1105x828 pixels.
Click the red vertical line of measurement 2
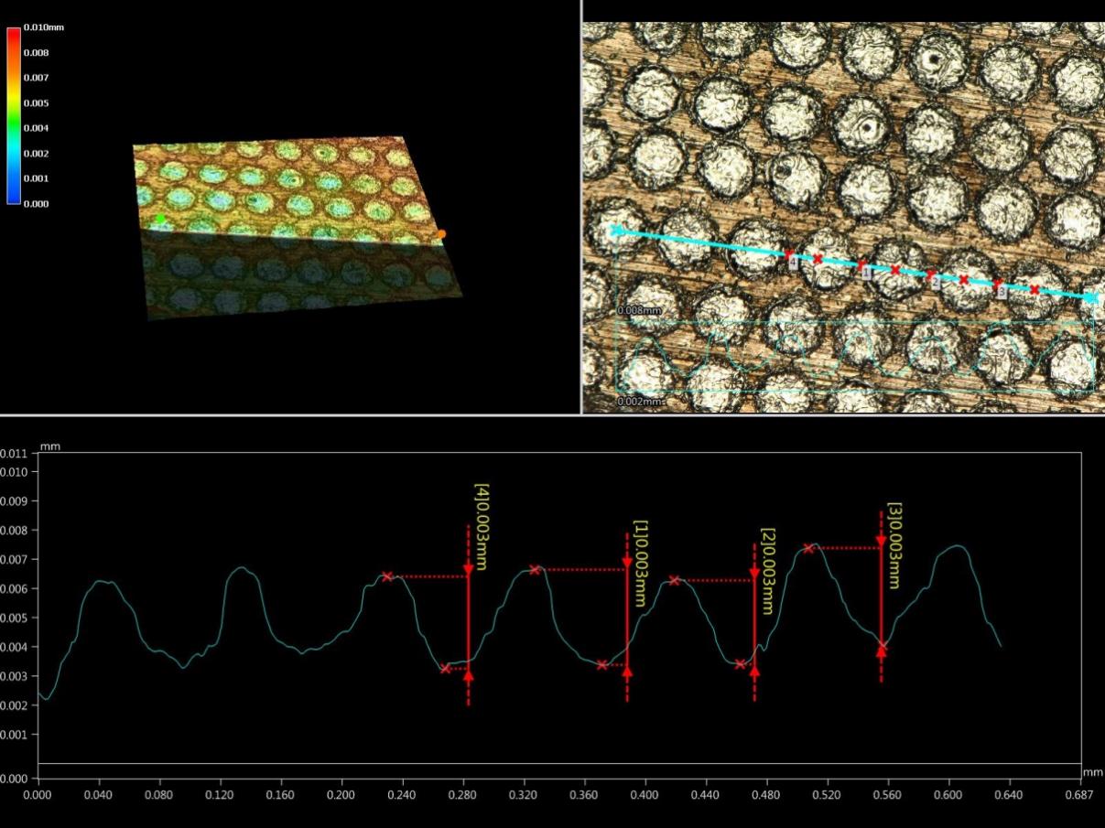tap(754, 622)
